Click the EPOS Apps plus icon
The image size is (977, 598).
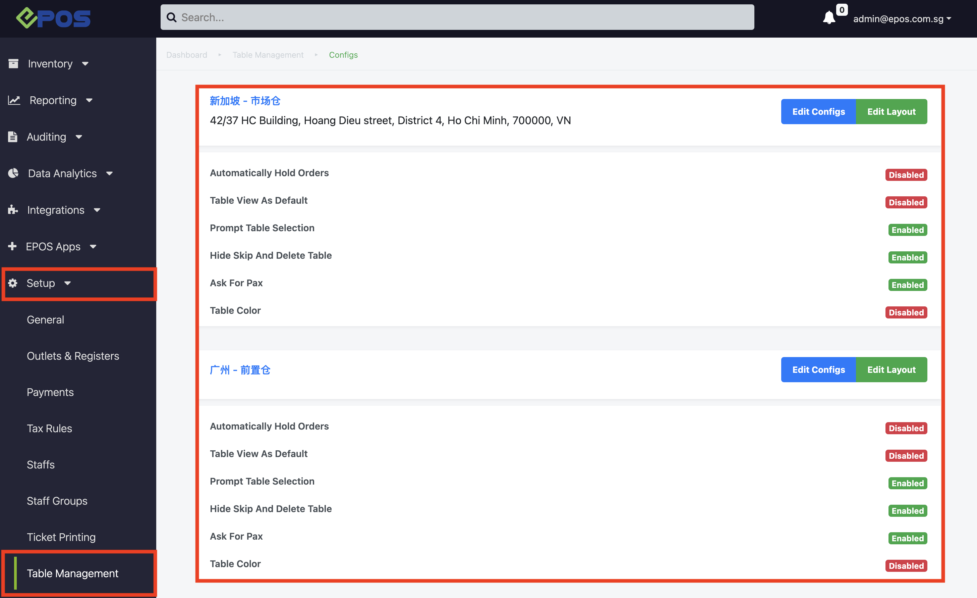12,246
